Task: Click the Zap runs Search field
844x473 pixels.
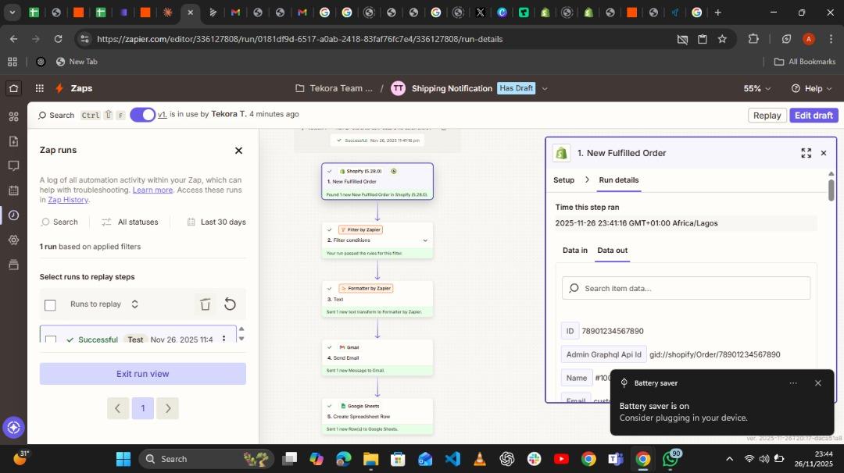Action: pyautogui.click(x=59, y=222)
